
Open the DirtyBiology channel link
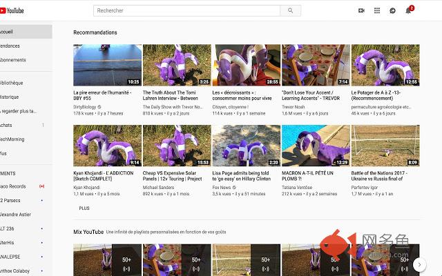pyautogui.click(x=85, y=107)
